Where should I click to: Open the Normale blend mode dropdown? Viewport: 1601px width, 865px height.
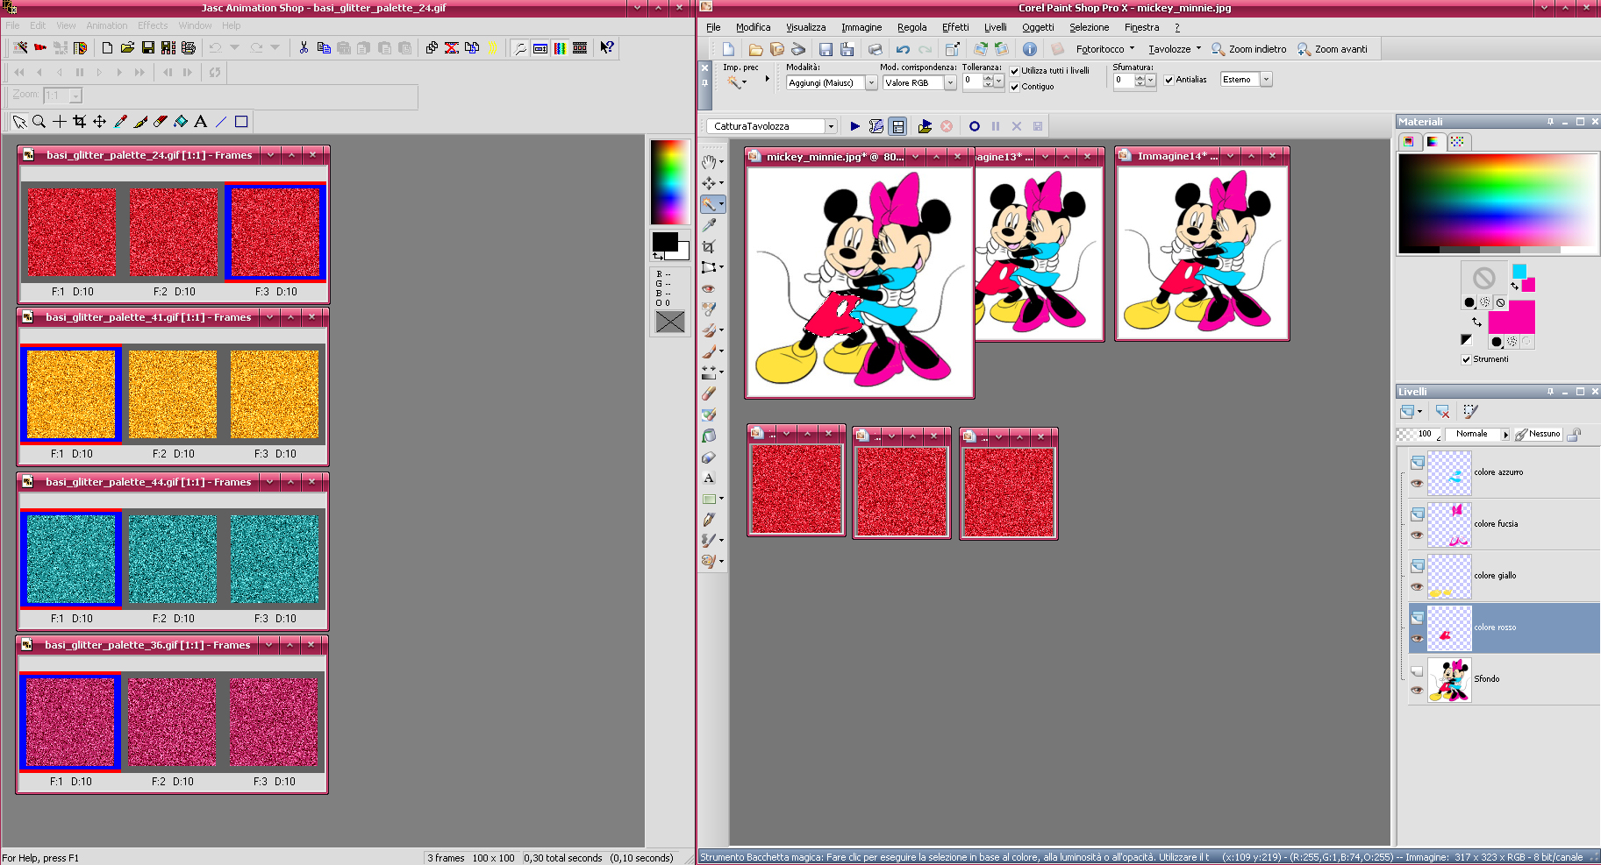pos(1505,434)
